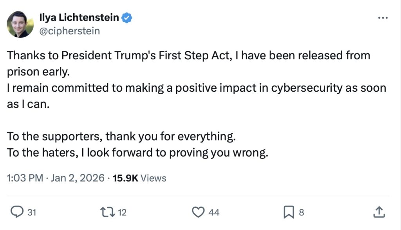Click the repost count 12
Screen dimensions: 401x230
tap(122, 212)
